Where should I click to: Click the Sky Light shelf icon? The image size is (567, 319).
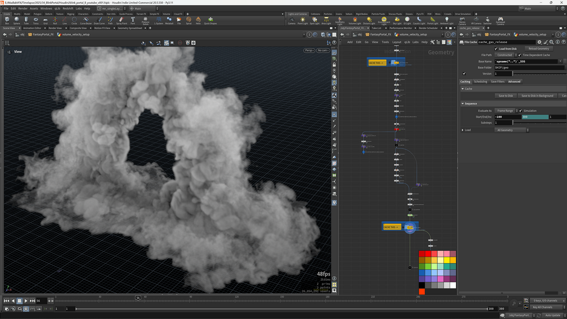(397, 20)
